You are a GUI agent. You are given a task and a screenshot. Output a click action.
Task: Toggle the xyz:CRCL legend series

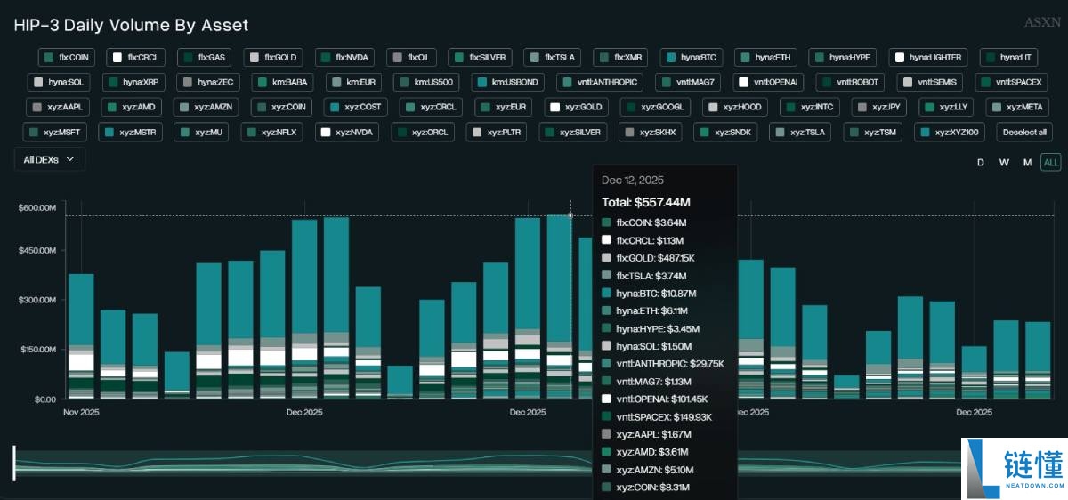tap(432, 108)
